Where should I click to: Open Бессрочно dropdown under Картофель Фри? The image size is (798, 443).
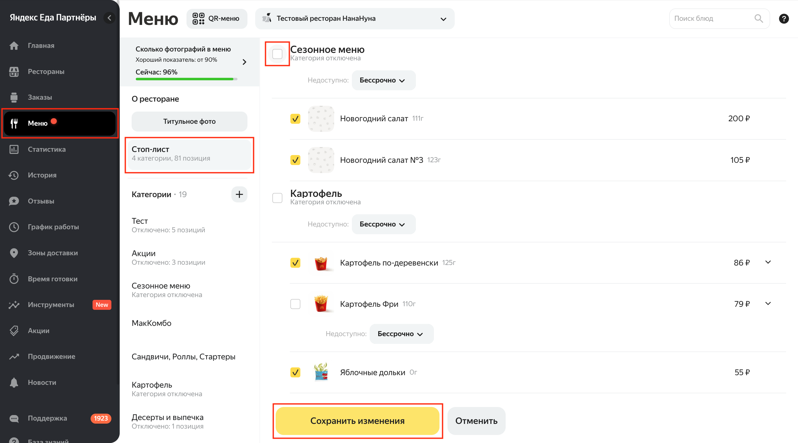(x=401, y=334)
